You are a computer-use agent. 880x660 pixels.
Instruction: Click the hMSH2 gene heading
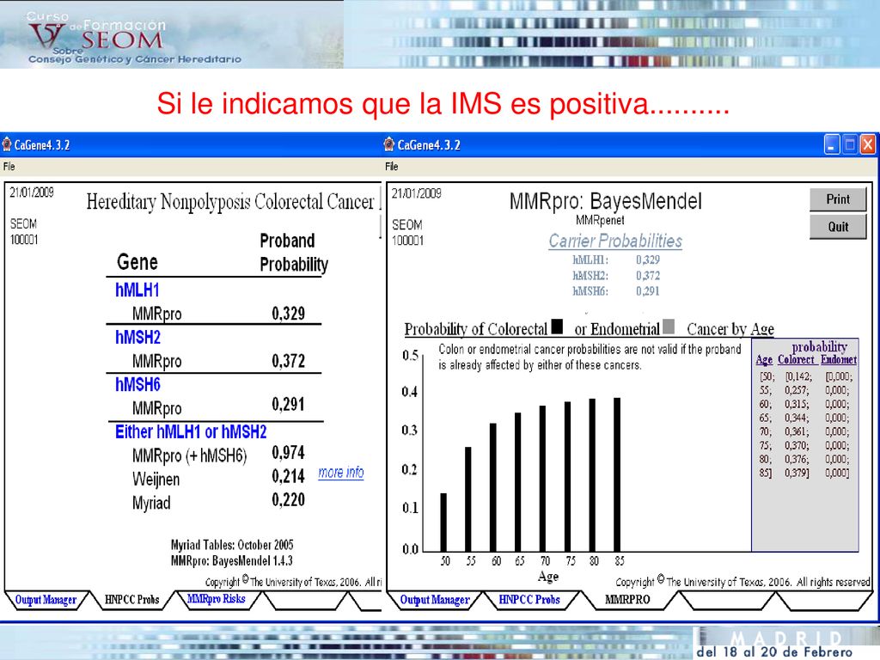click(137, 337)
